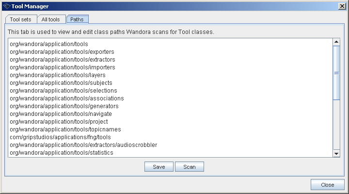The height and width of the screenshot is (194, 349).
Task: Switch to the Tool sets tab
Action: click(20, 19)
